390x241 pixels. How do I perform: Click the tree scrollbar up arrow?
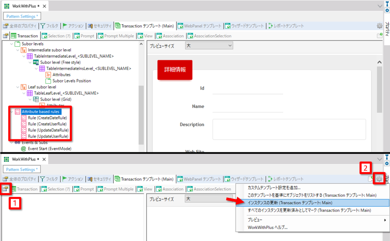click(141, 44)
